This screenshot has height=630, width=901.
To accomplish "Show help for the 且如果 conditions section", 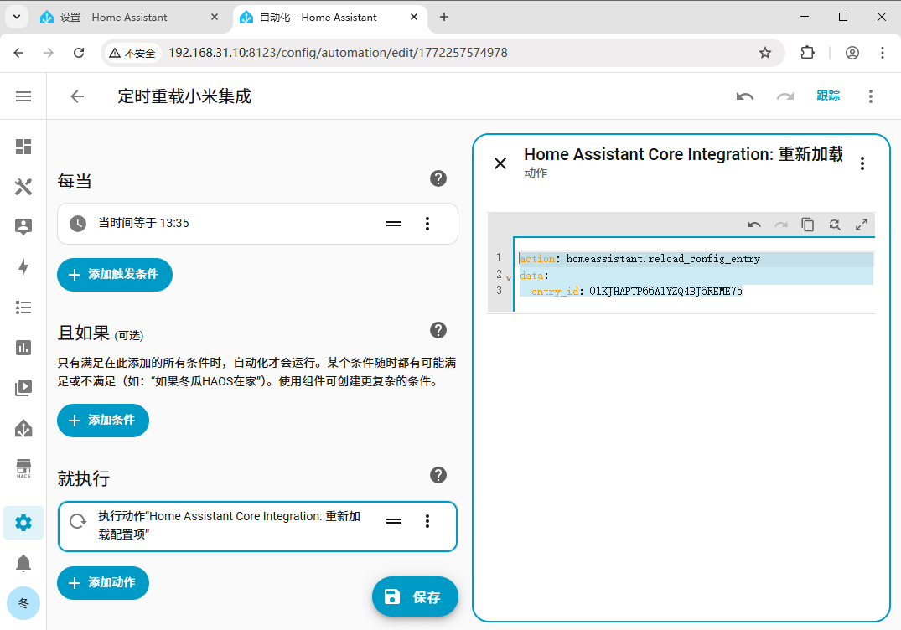I will [x=438, y=330].
